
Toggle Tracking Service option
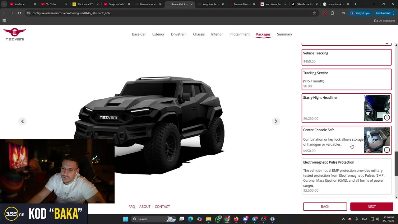(346, 79)
